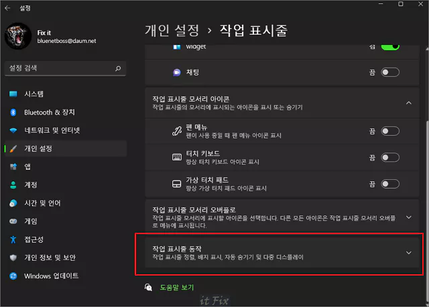Open 계정 settings label
The image size is (429, 307).
coord(31,185)
